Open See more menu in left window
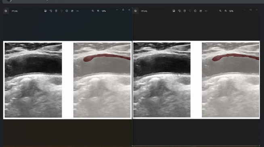Viewport: 264px width, 147px height. (x=78, y=11)
